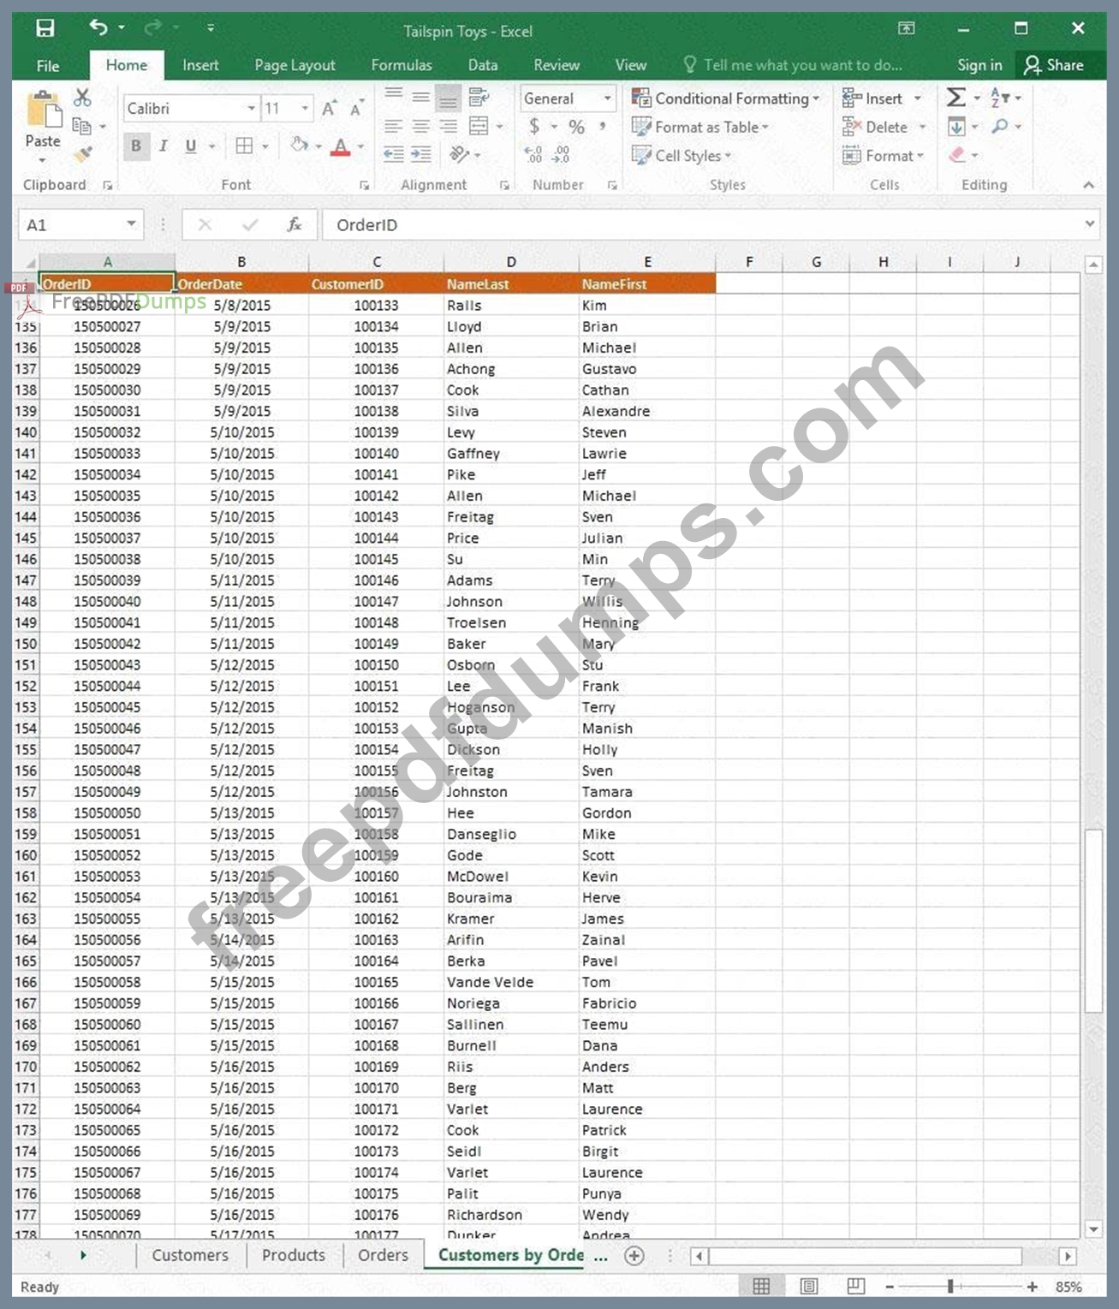
Task: Switch to the Formulas tab
Action: tap(402, 65)
